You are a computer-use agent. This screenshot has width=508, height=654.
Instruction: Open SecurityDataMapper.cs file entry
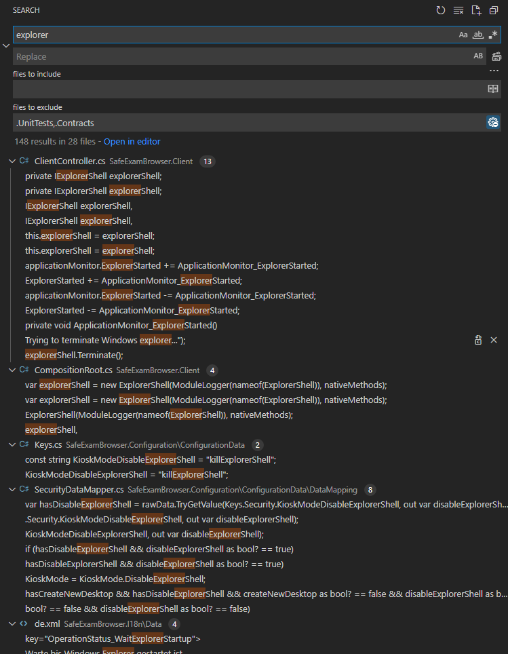pos(79,490)
